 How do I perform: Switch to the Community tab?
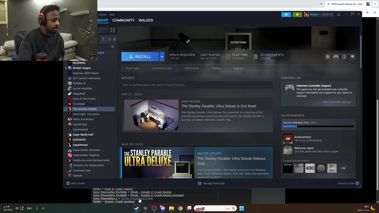123,20
